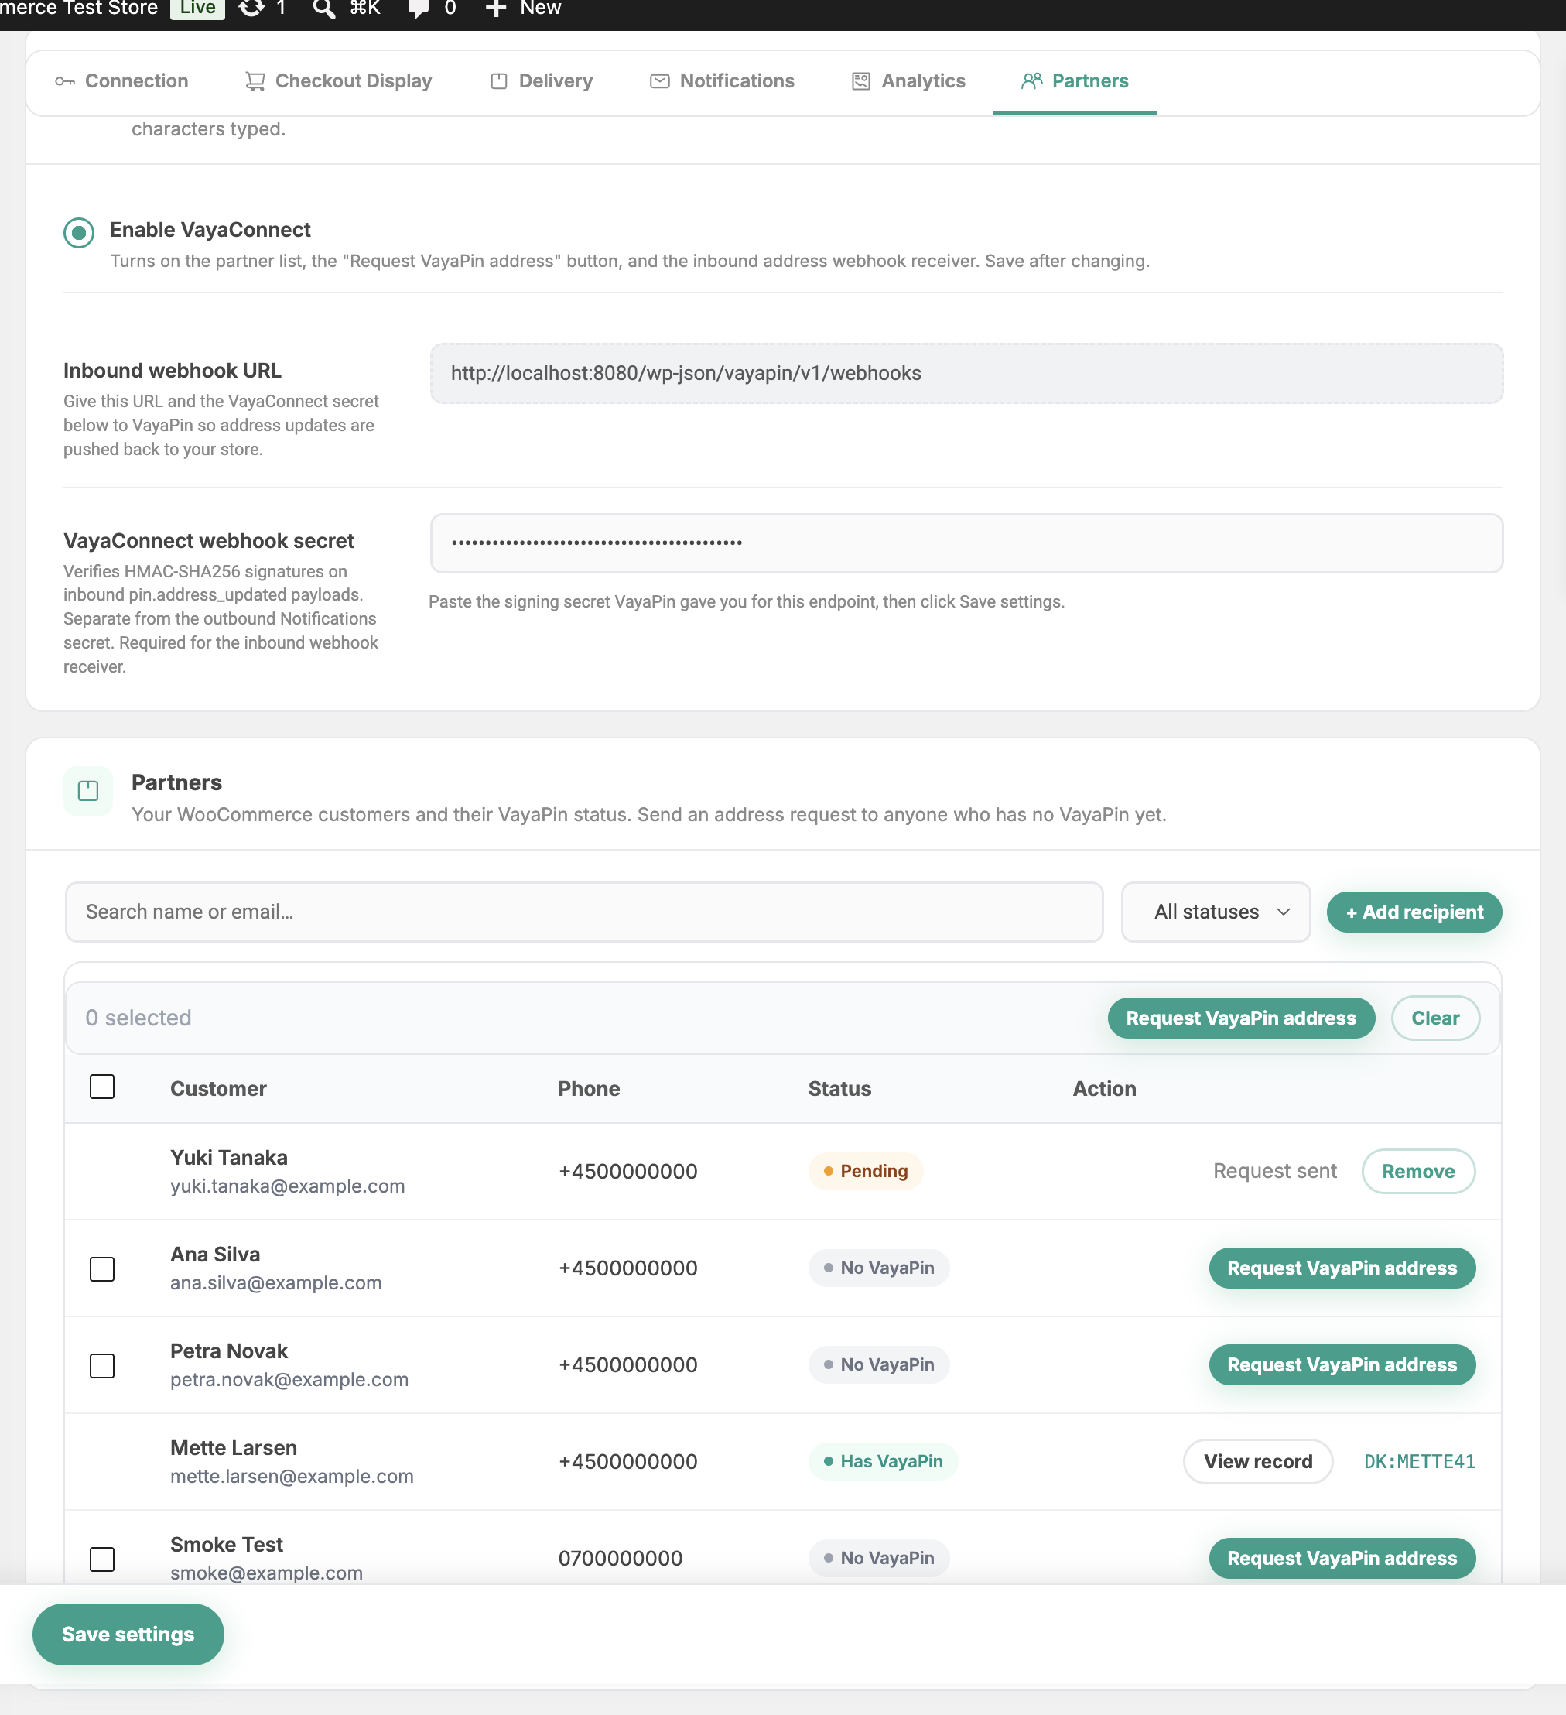The image size is (1566, 1715).
Task: Switch to the Connection tab
Action: point(121,82)
